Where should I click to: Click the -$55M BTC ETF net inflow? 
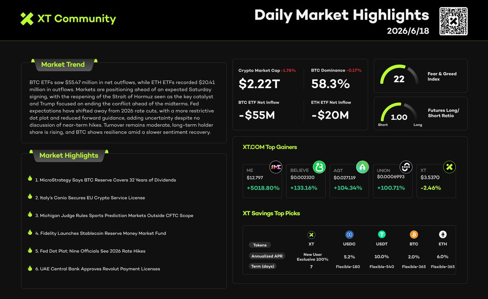point(257,115)
